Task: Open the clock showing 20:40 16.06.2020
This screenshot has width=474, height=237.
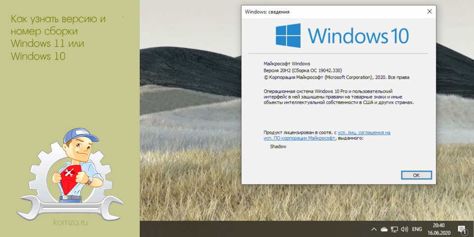Action: (x=438, y=229)
